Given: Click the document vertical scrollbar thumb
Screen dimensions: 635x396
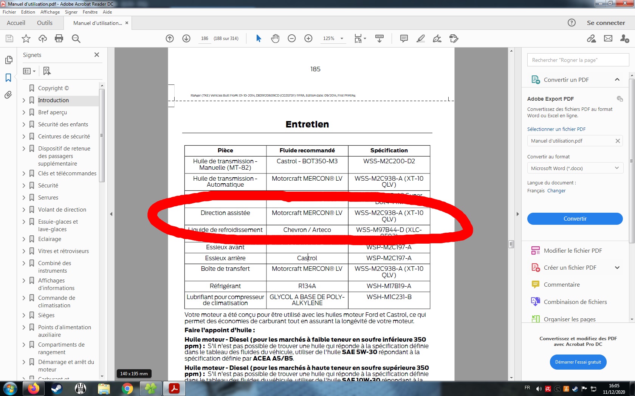Looking at the screenshot, I should 511,244.
